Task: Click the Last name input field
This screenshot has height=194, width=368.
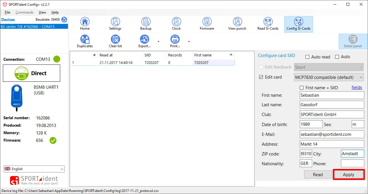Action: click(x=332, y=105)
